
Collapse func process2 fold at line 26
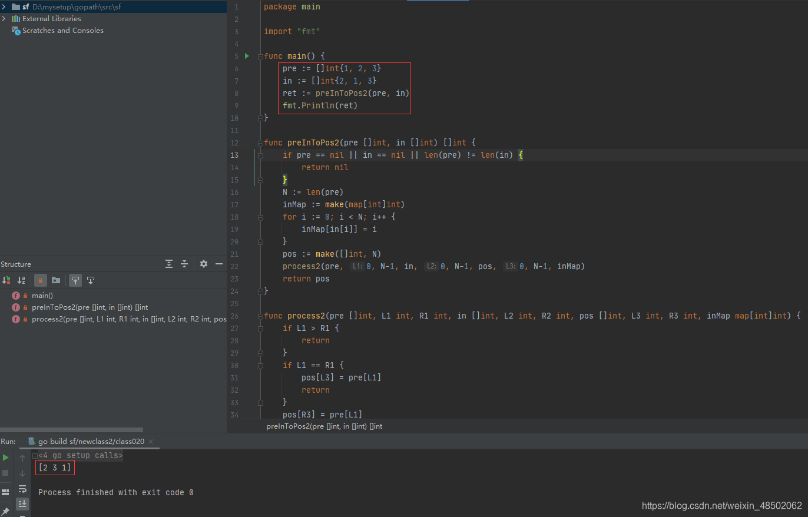260,316
